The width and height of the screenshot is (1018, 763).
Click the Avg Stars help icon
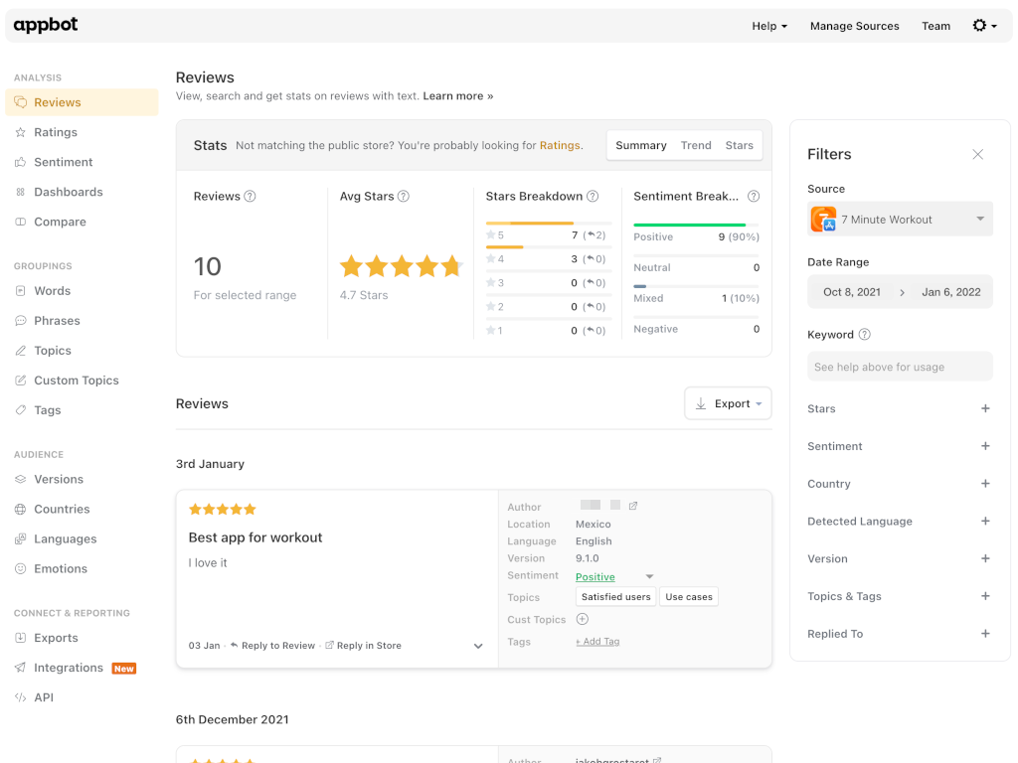pyautogui.click(x=404, y=197)
